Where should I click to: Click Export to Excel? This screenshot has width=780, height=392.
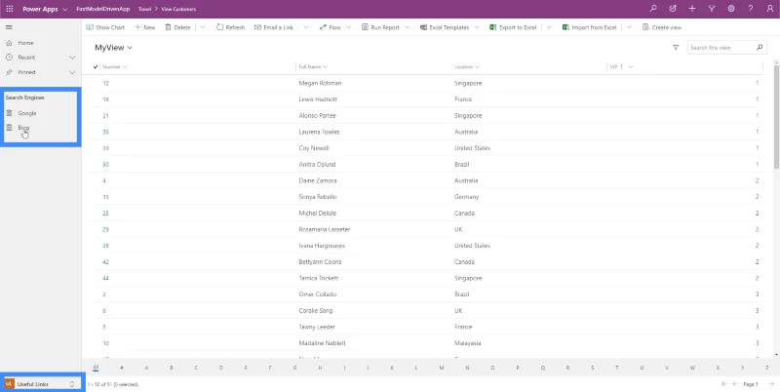click(513, 27)
